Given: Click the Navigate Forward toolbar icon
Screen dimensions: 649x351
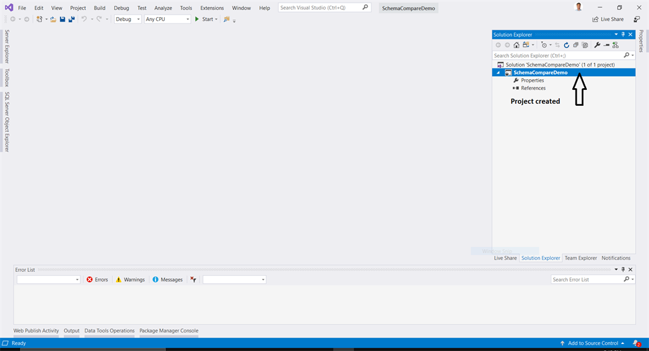Looking at the screenshot, I should tap(27, 19).
